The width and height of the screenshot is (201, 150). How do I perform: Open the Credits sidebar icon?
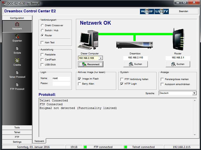click(x=17, y=61)
